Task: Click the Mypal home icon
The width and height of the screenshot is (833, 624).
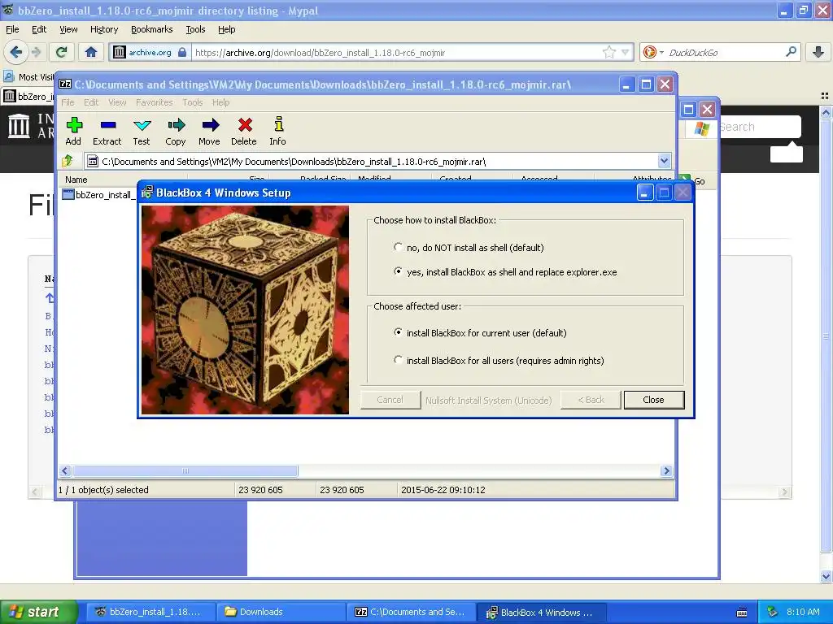Action: (x=91, y=52)
